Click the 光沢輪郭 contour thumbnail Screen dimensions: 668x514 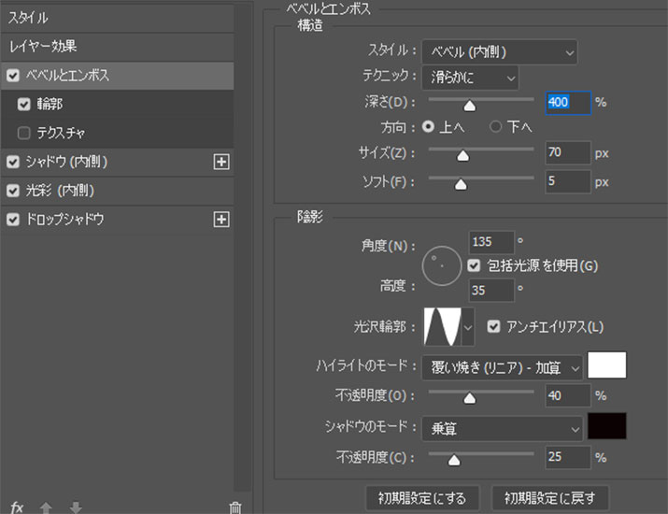coord(443,327)
